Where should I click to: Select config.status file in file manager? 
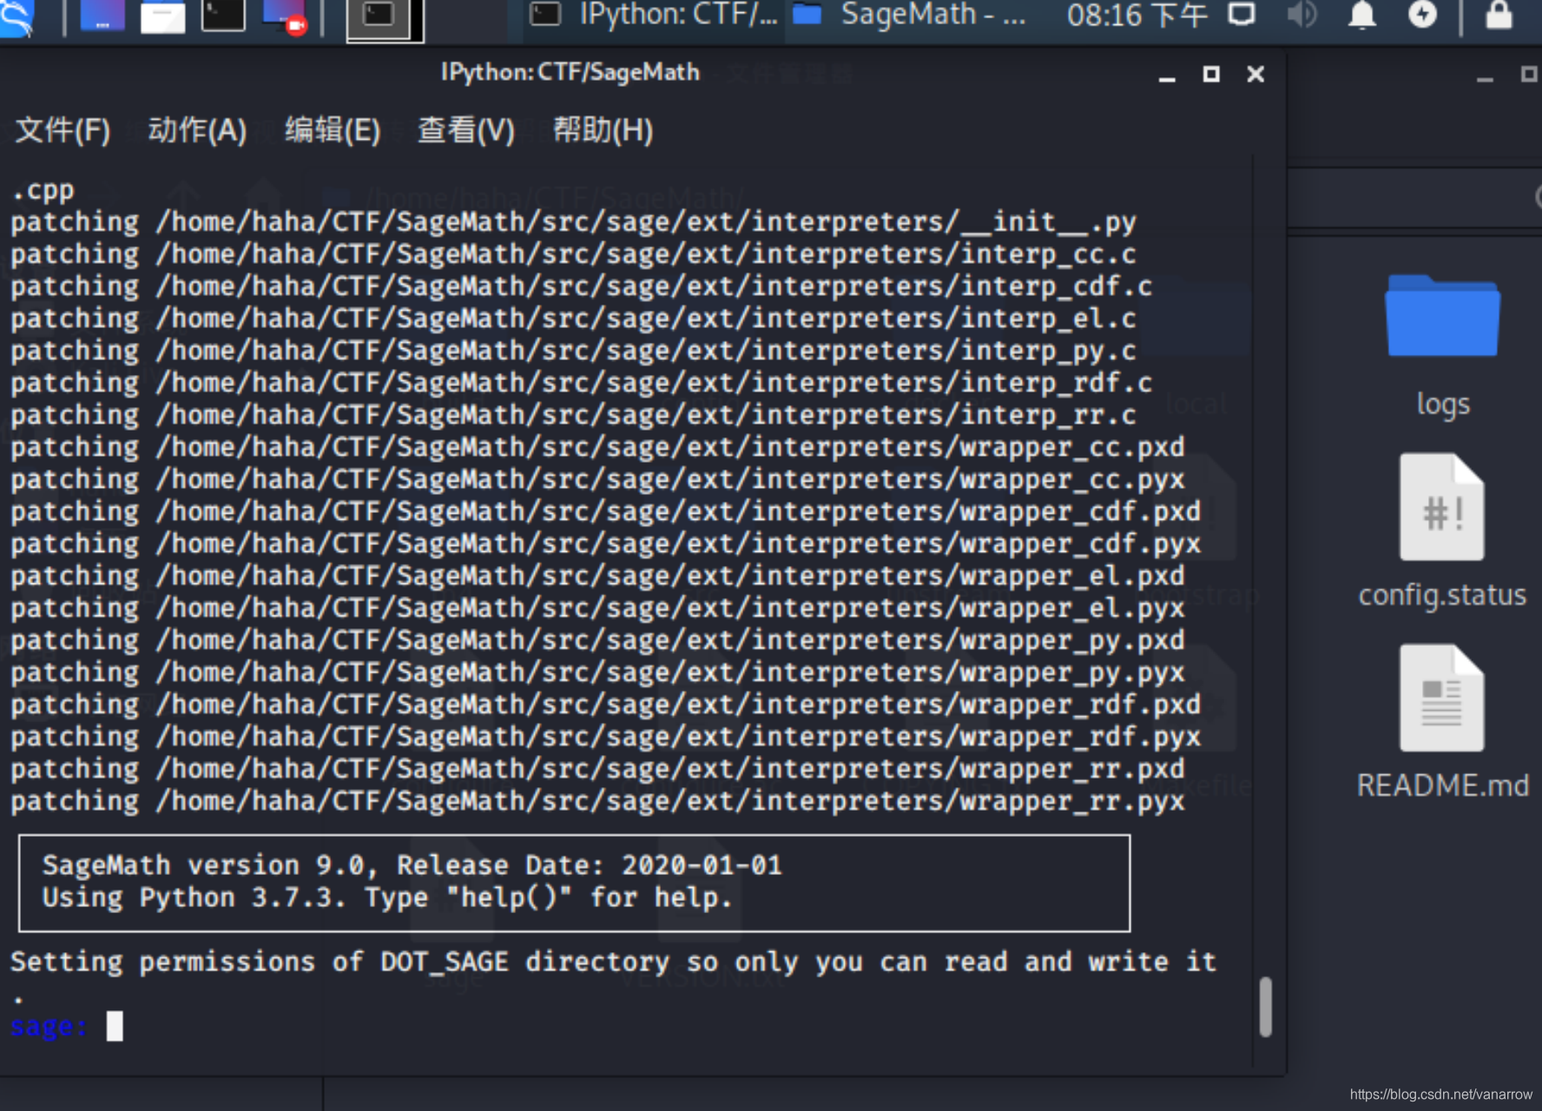[x=1442, y=531]
